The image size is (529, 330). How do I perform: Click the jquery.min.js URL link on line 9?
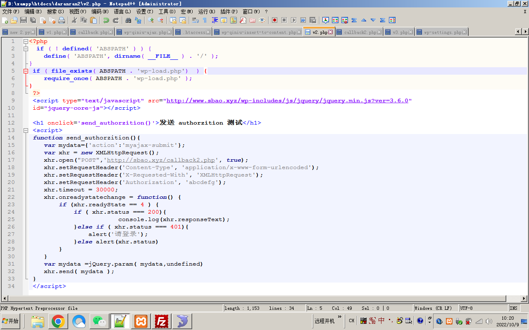point(287,101)
